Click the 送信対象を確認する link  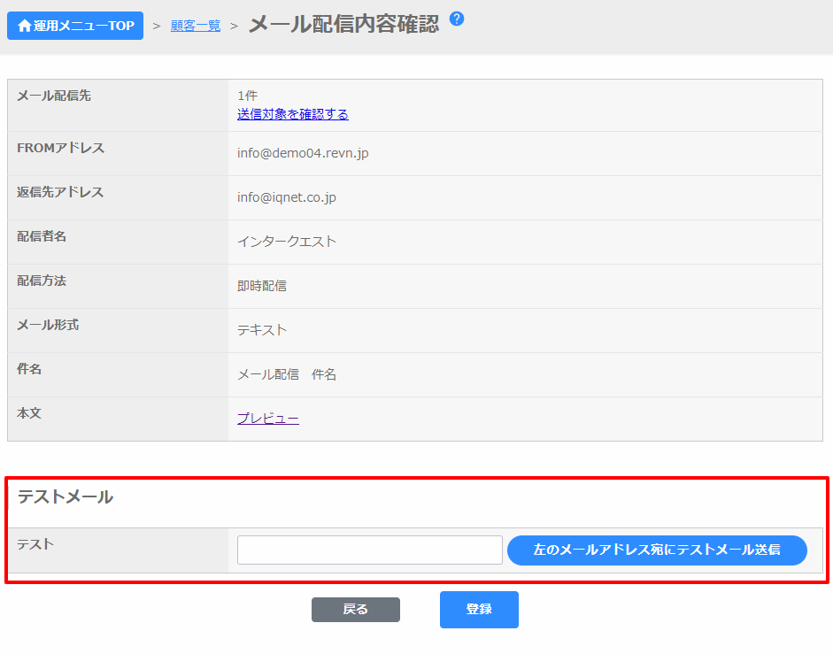(x=292, y=114)
